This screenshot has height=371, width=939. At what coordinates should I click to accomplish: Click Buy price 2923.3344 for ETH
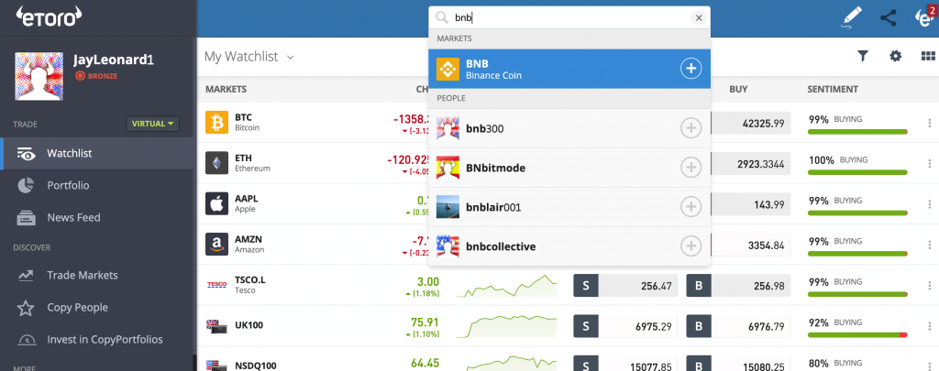751,163
